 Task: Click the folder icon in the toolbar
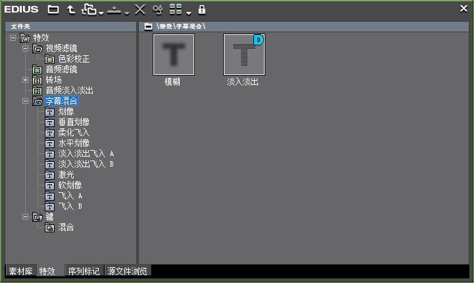pos(53,9)
